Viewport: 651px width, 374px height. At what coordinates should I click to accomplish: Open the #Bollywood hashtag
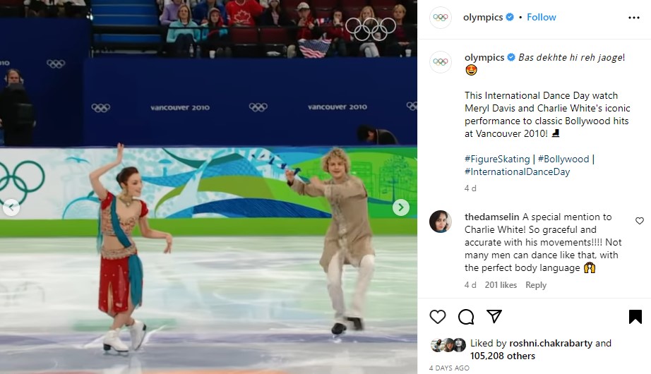[x=563, y=159]
